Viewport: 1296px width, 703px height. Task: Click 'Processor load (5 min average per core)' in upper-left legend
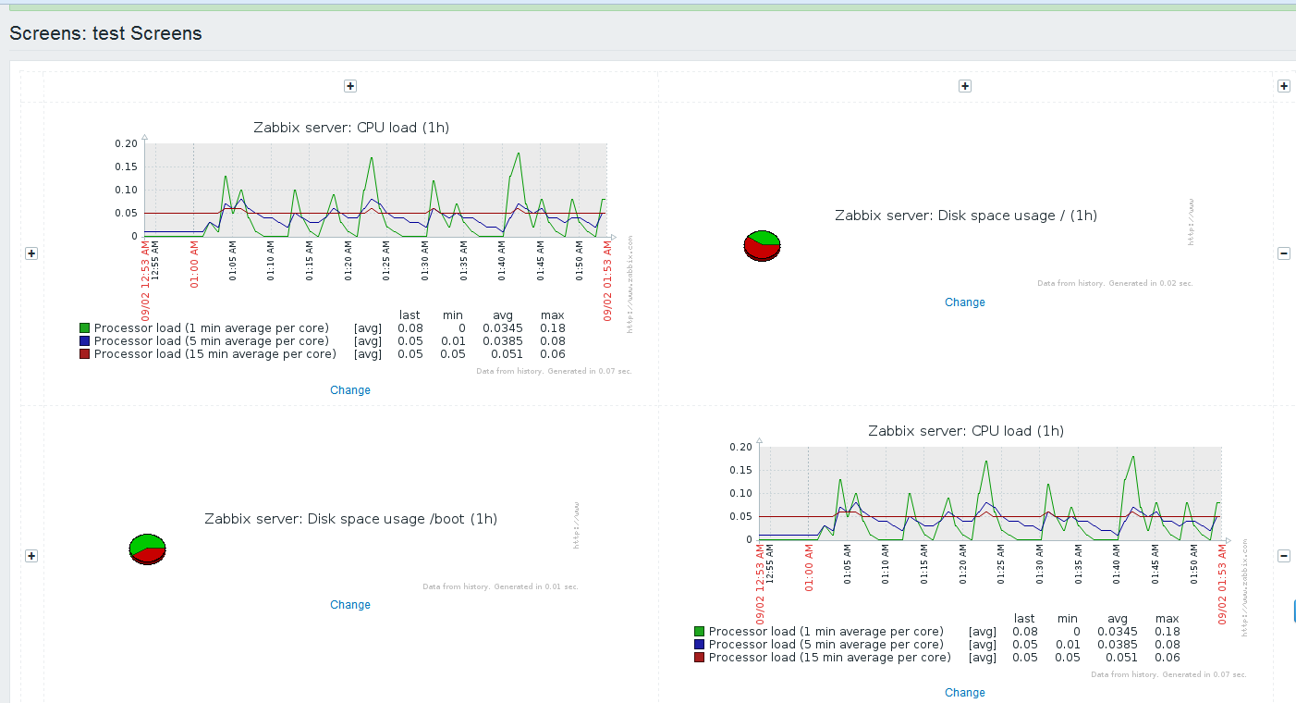pyautogui.click(x=211, y=341)
